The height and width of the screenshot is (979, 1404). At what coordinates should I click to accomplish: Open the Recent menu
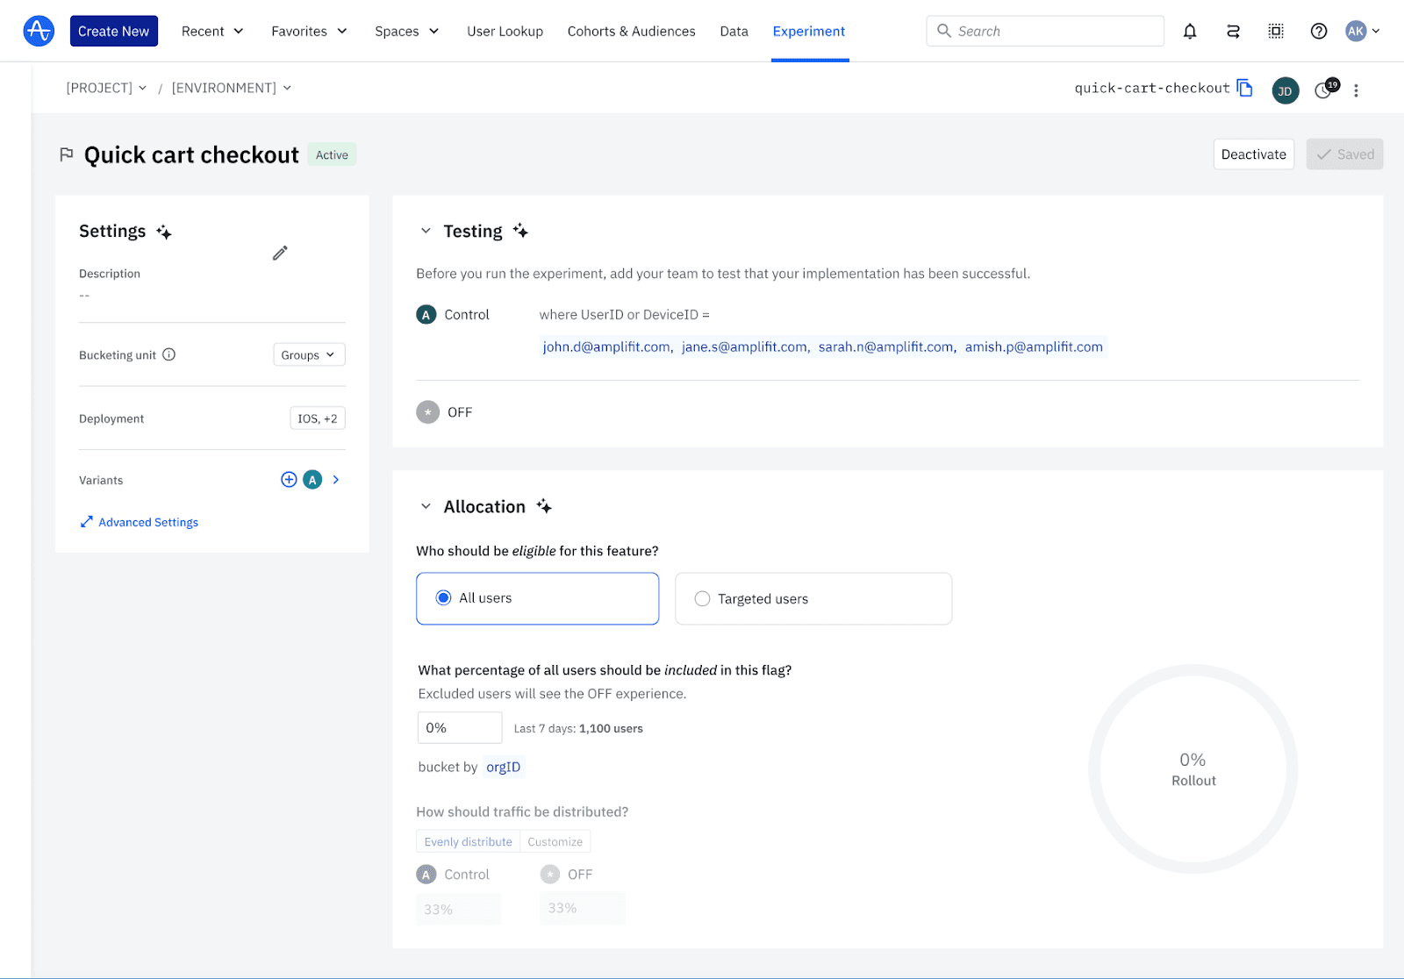point(211,32)
